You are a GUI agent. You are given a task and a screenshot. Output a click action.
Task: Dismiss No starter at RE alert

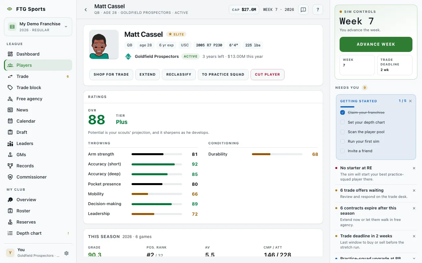414,168
